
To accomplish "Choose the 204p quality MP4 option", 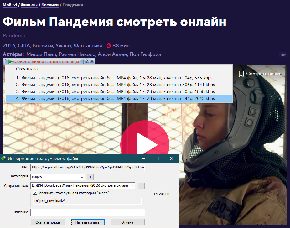I will coord(119,78).
